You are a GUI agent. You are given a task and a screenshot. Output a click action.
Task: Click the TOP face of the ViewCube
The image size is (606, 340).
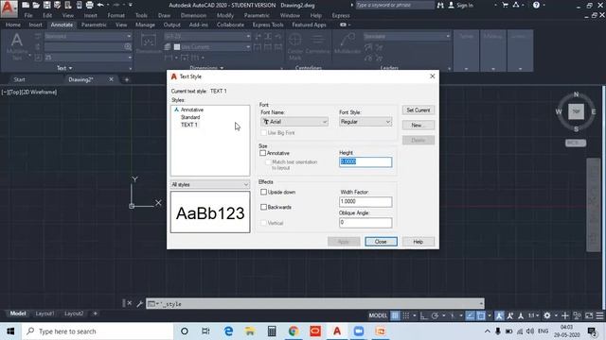click(576, 111)
